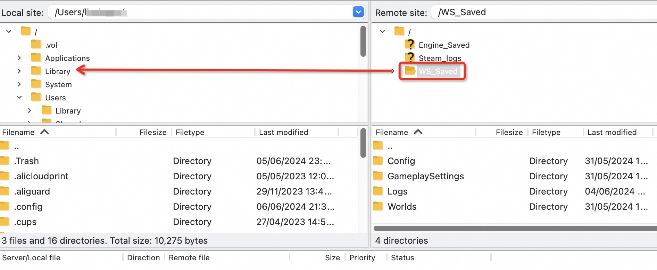Viewport: 657px width, 270px height.
Task: Click the Worlds folder icon in remote list
Action: (378, 207)
